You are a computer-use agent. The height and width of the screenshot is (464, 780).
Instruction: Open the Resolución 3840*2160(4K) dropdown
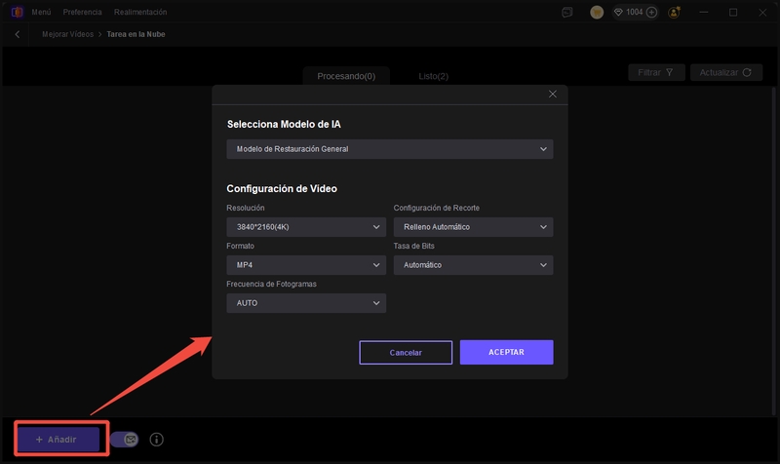point(306,227)
